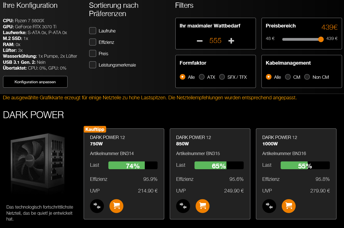344x228 pixels.
Task: Click the 74% load bar of 750W model
Action: (133, 165)
